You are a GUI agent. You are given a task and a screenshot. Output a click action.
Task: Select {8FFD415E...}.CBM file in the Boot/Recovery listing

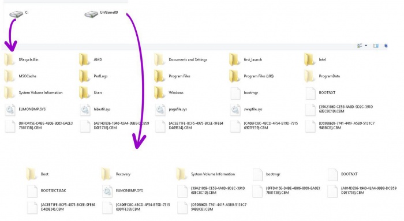click(286, 190)
